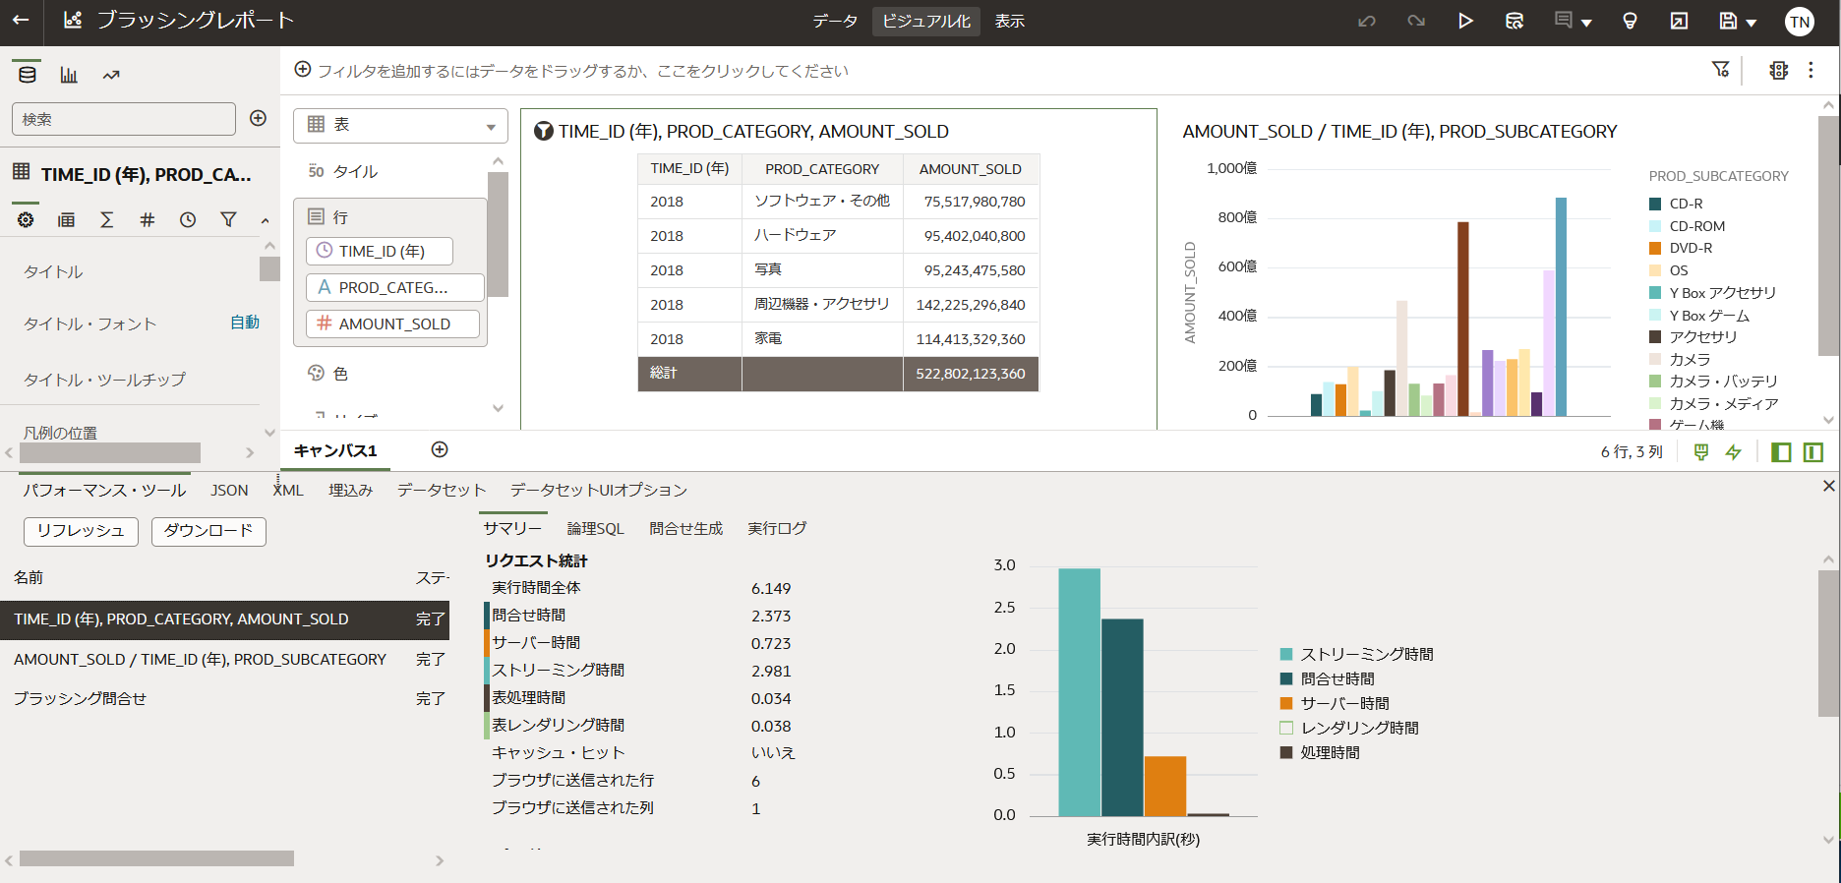
Task: Switch to the 表示 tab
Action: (1010, 21)
